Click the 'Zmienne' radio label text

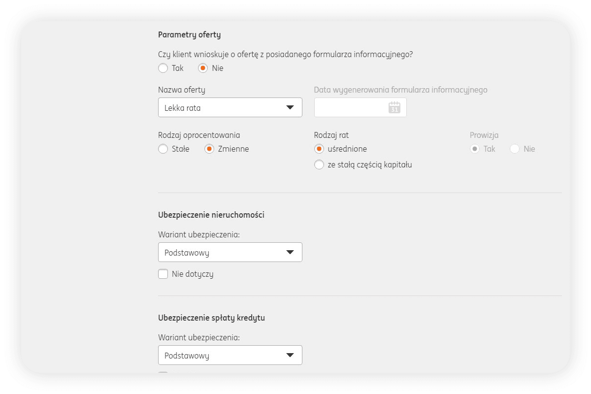tap(233, 149)
